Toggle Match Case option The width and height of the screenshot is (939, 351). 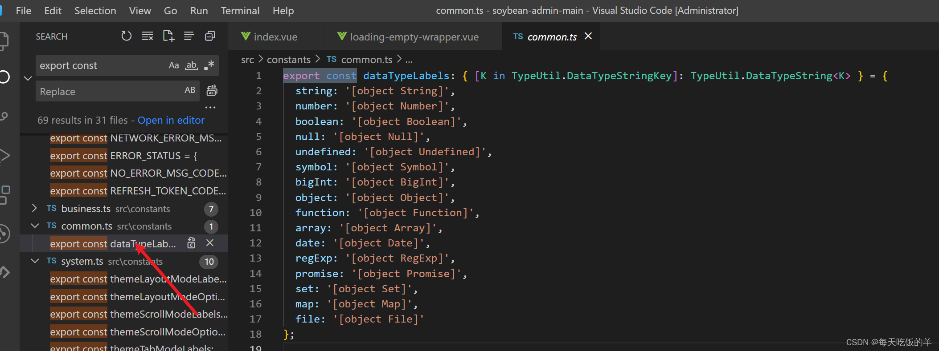tap(174, 65)
